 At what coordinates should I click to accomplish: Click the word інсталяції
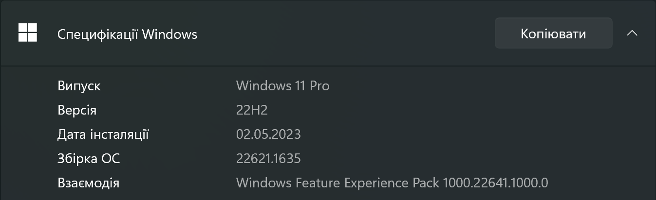click(119, 134)
